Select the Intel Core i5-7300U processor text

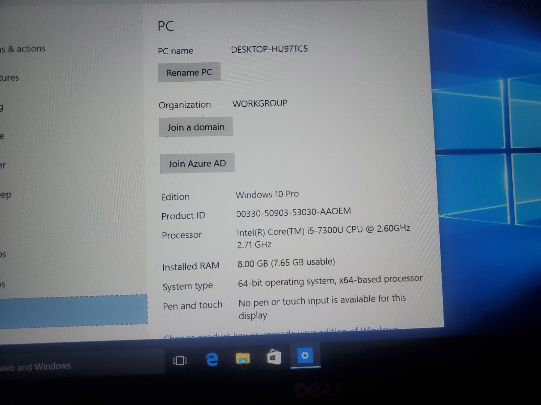tap(324, 237)
